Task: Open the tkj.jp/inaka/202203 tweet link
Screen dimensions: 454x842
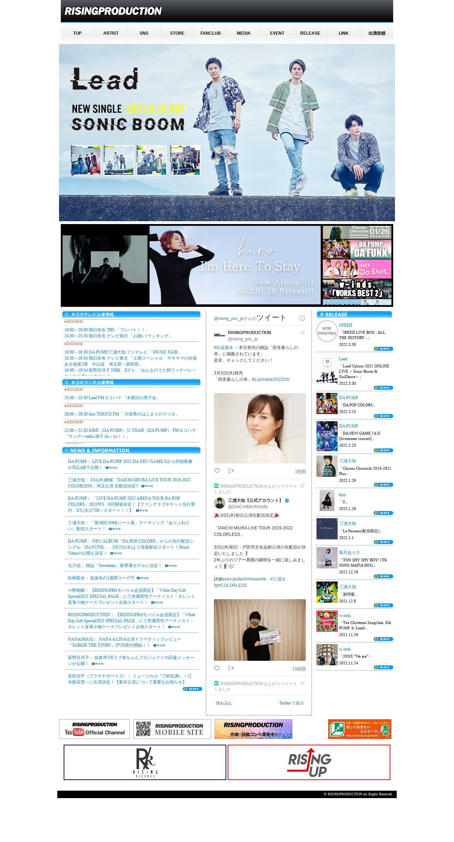Action: click(271, 379)
